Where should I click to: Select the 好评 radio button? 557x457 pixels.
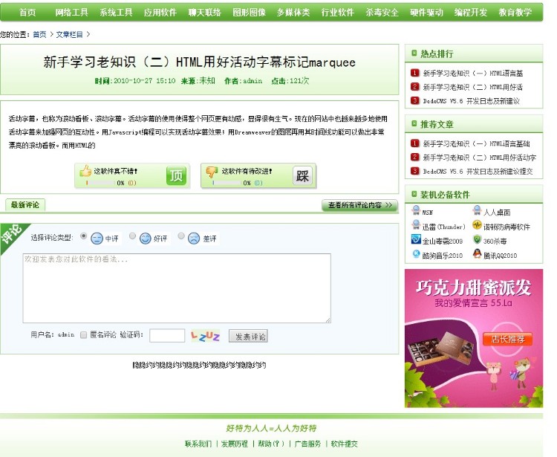point(132,236)
